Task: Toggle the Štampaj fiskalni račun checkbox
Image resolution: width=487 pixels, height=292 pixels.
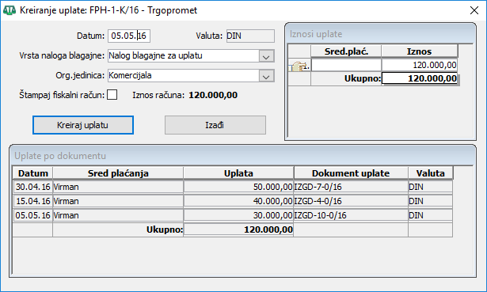Action: tap(112, 95)
